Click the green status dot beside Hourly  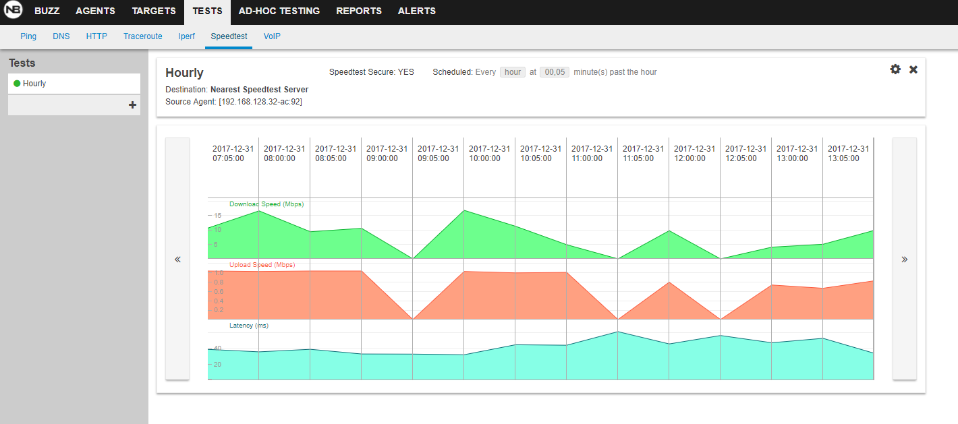tap(17, 84)
